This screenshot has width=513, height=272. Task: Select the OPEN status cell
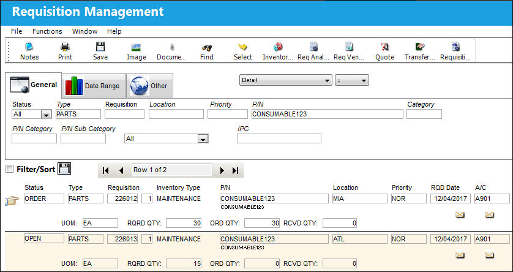(44, 239)
